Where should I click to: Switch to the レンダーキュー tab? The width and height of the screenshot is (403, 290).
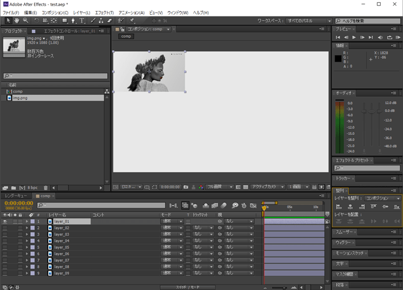pos(16,196)
